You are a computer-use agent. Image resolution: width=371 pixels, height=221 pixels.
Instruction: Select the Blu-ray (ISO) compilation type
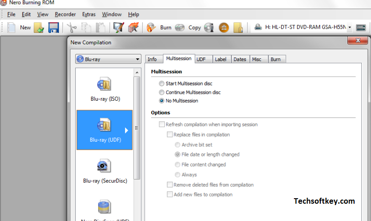tap(105, 89)
